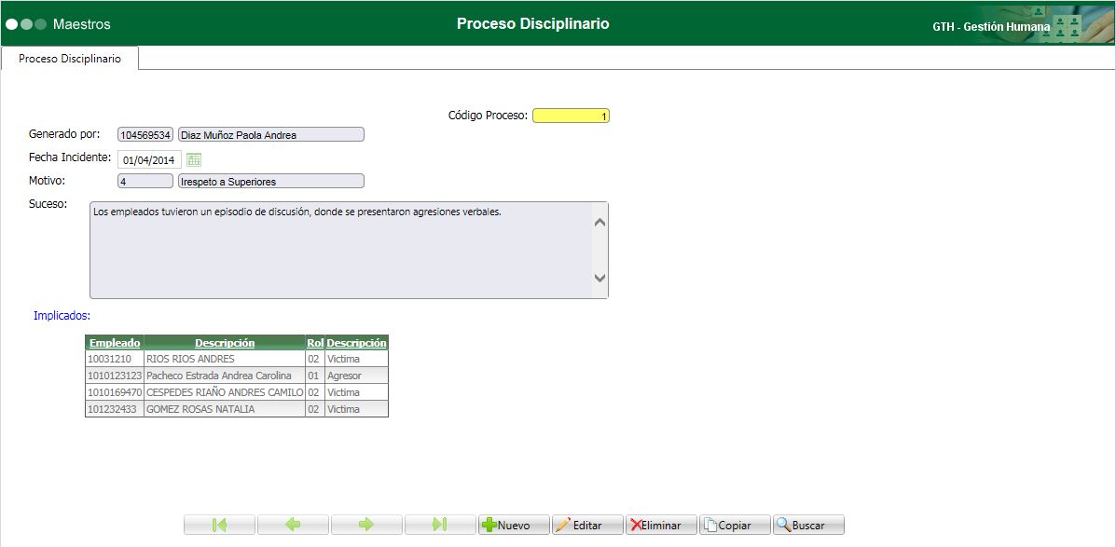This screenshot has height=547, width=1116.
Task: Click the three-dot icon beside Maestros
Action: tap(26, 24)
